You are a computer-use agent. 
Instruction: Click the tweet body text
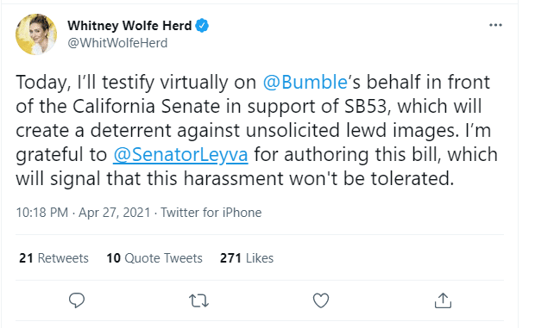[x=256, y=130]
